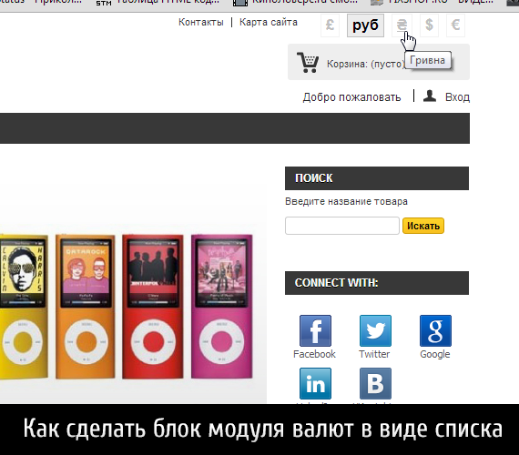Select the euro currency icon

point(456,25)
